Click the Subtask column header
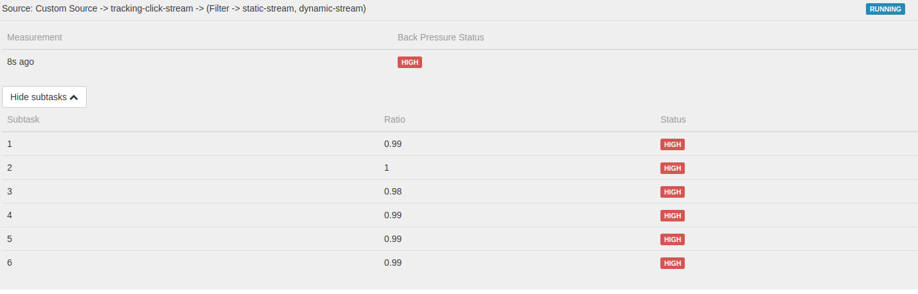Screen dimensions: 918x294 [23, 119]
